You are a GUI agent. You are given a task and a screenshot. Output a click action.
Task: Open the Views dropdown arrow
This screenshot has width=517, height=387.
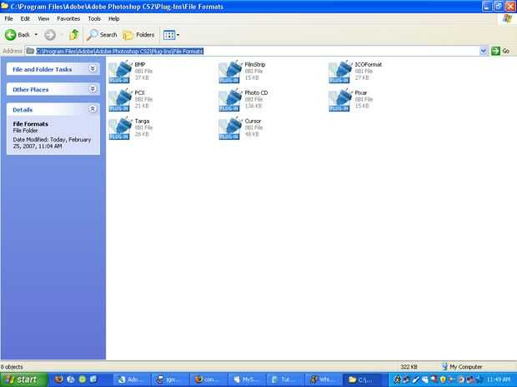[x=178, y=35]
